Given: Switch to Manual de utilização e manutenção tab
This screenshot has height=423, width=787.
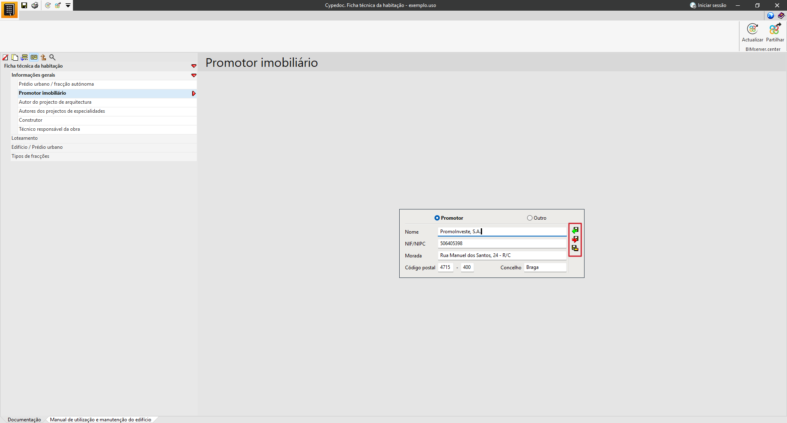Looking at the screenshot, I should (100, 420).
